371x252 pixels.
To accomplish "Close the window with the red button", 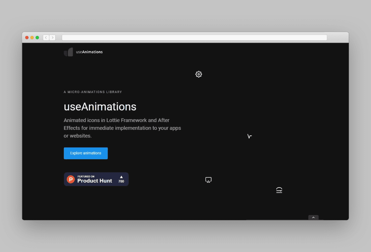I will click(x=27, y=37).
